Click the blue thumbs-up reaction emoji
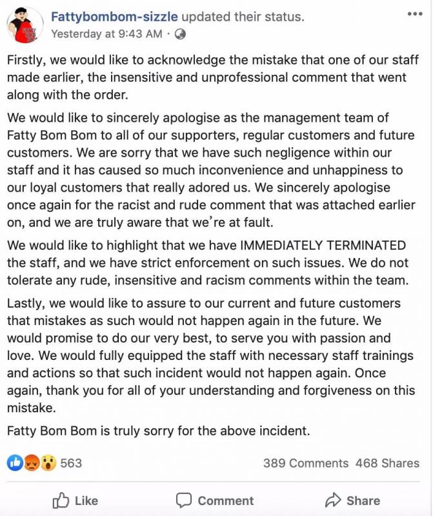 click(x=15, y=463)
